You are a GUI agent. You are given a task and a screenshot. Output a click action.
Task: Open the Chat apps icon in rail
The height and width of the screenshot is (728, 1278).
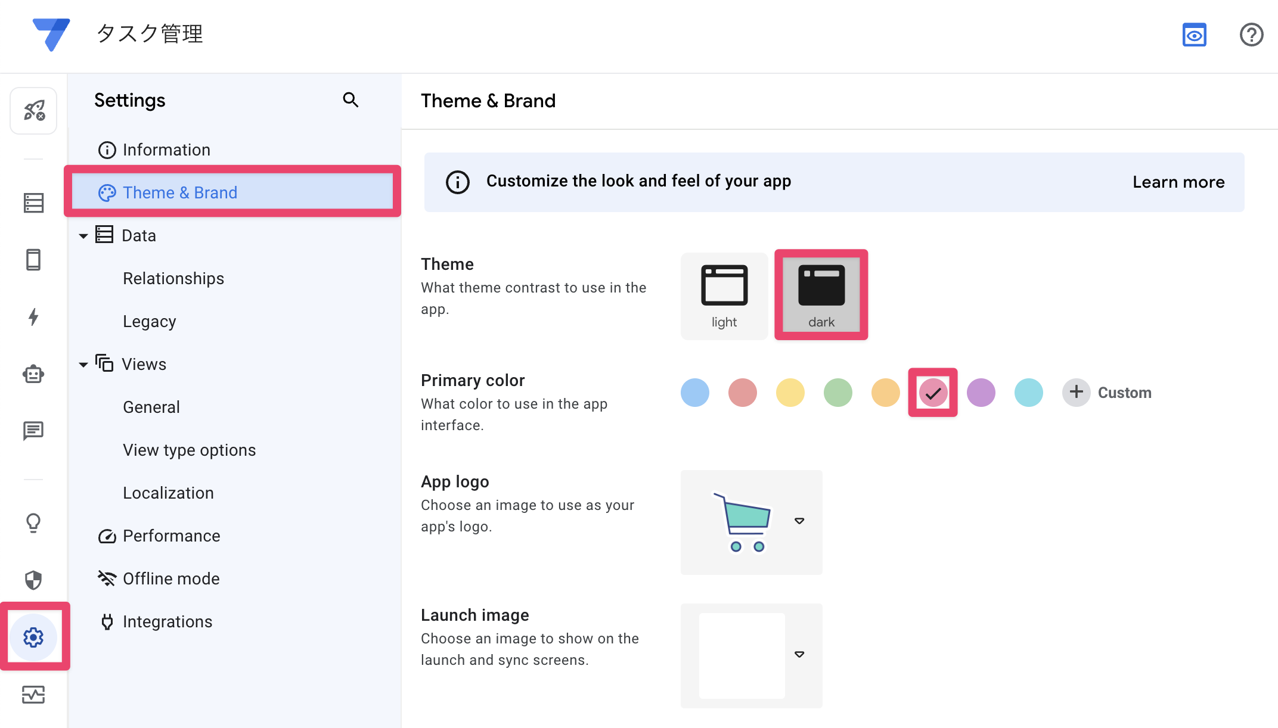click(33, 430)
